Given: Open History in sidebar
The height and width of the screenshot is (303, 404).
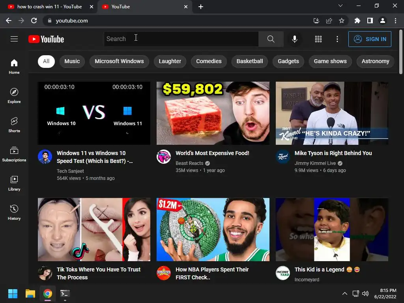Looking at the screenshot, I should (14, 212).
